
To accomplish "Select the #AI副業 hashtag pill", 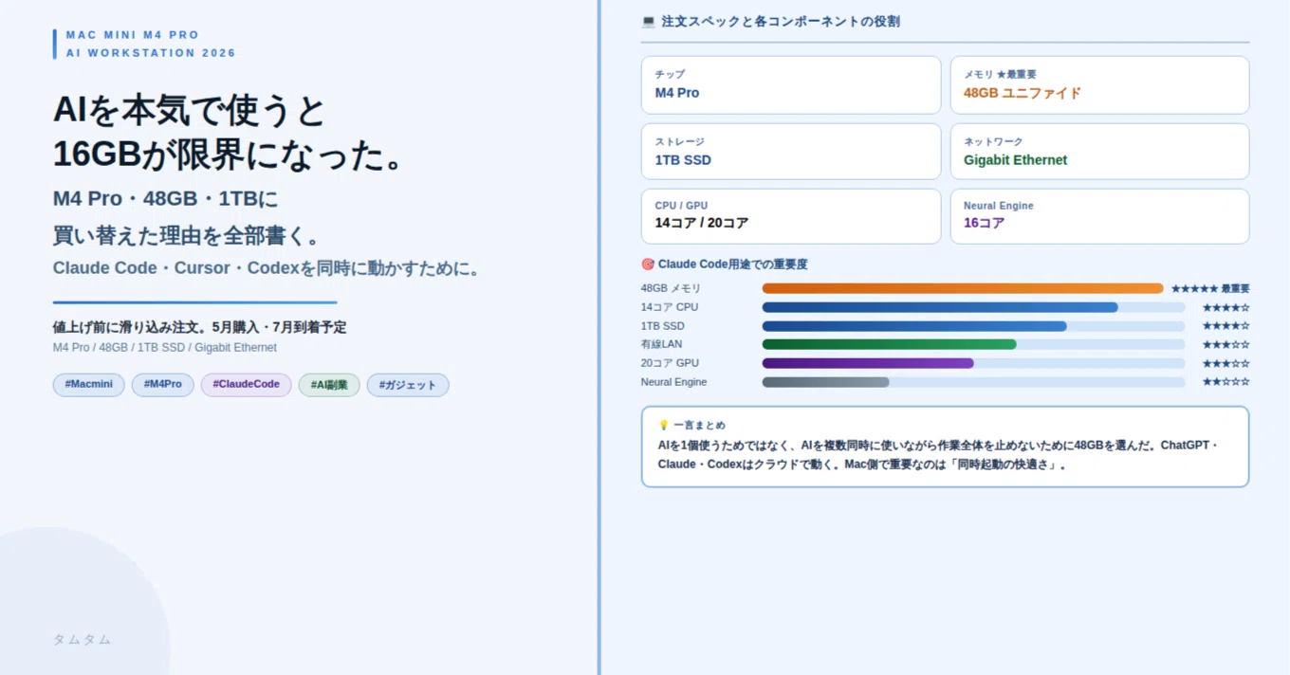I will (329, 385).
